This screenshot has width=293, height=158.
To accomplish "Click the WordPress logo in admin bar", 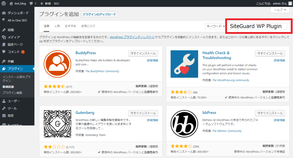I will 4,3.
